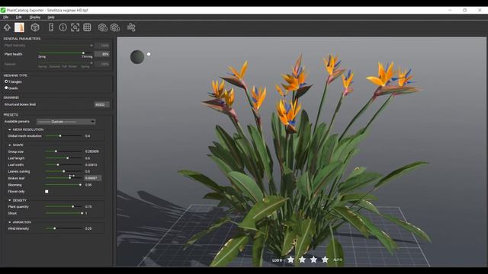Select the plant thumbnail toolbar icon
The width and height of the screenshot is (488, 274).
pos(19,27)
